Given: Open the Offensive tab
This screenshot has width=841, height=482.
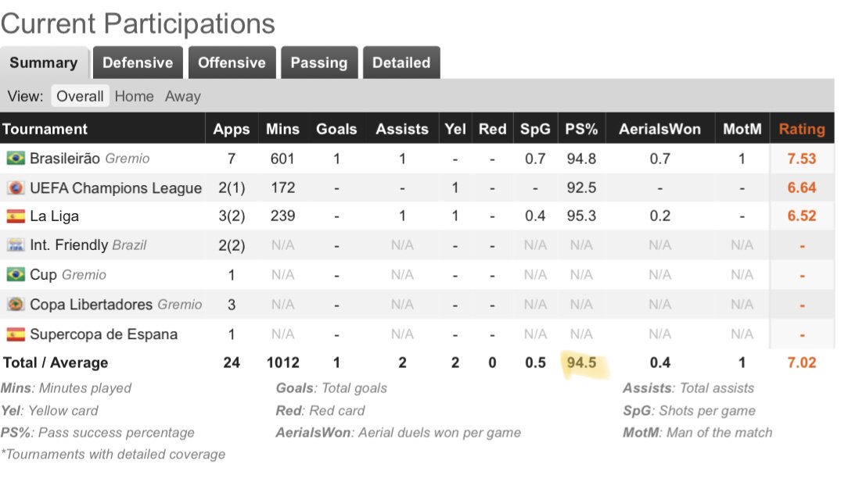Looking at the screenshot, I should click(232, 62).
